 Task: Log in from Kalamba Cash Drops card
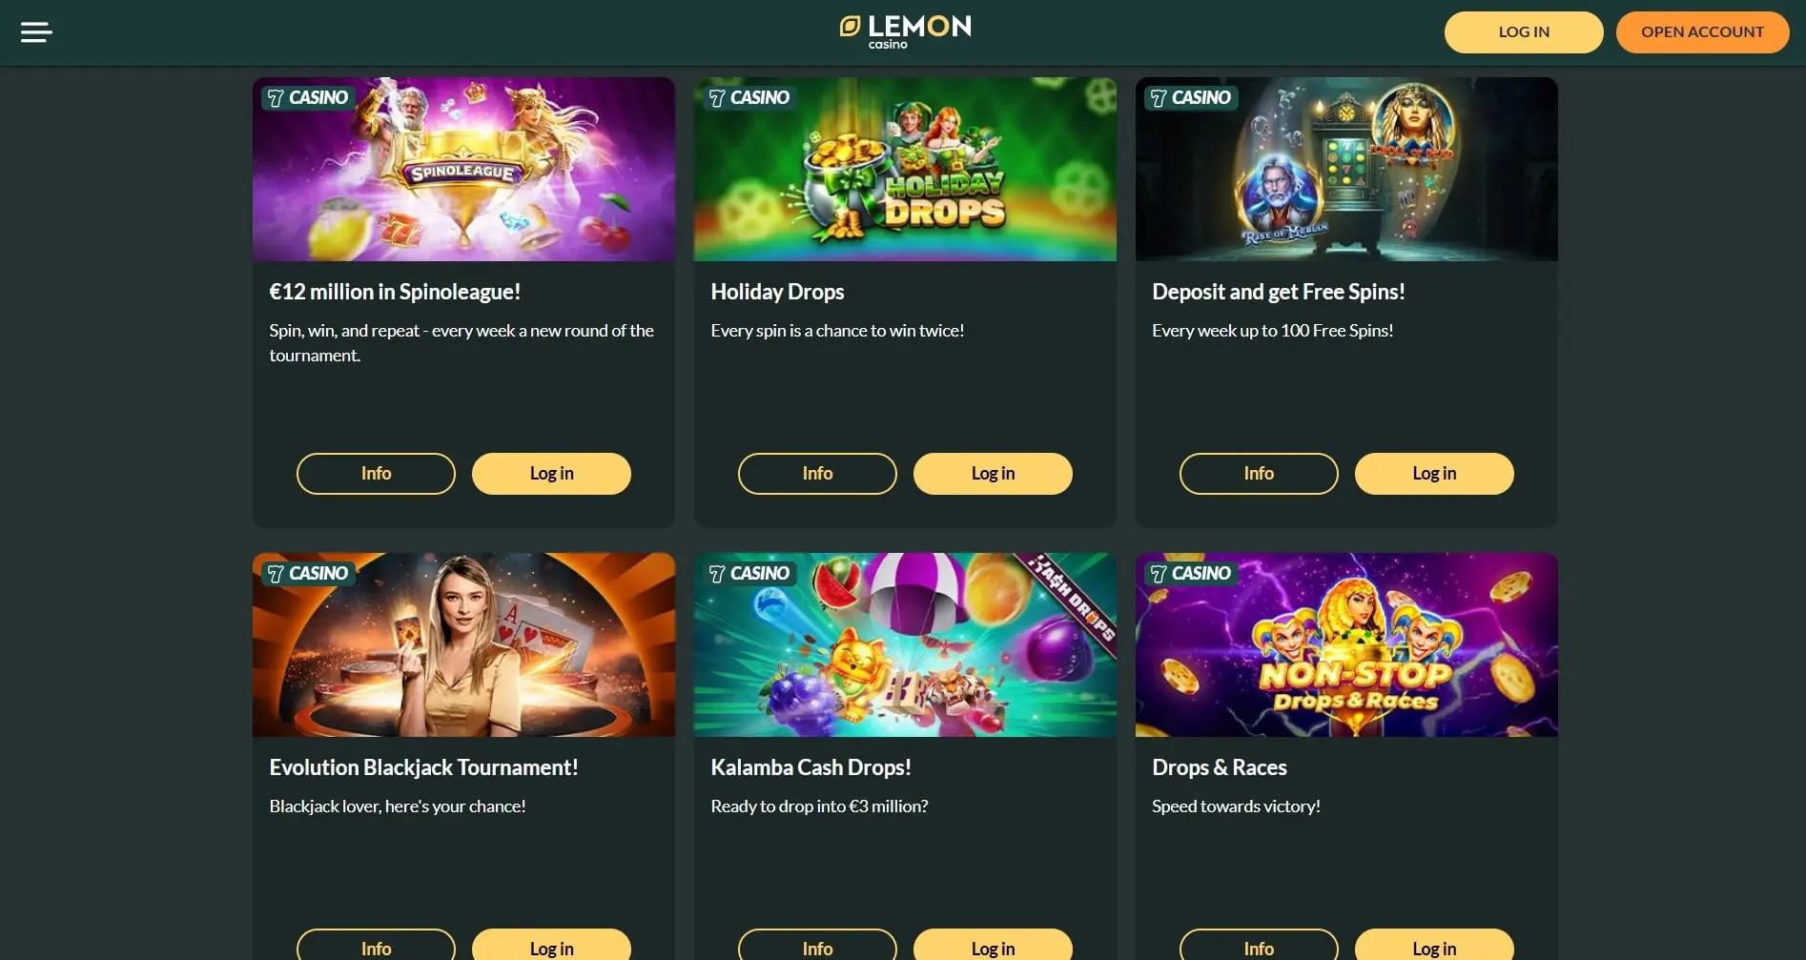pyautogui.click(x=993, y=947)
